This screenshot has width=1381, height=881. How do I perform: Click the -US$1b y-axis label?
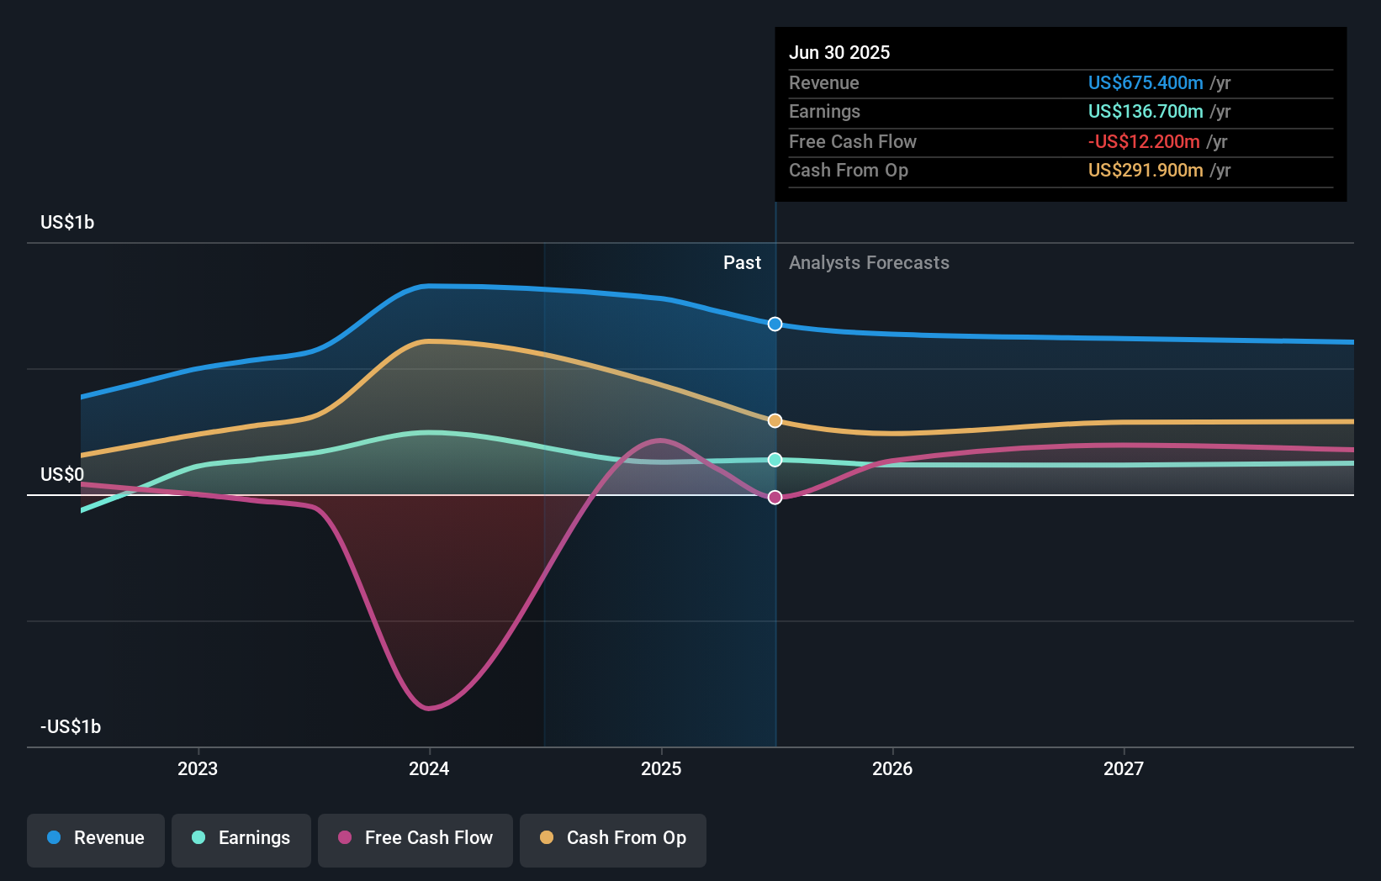[x=71, y=726]
